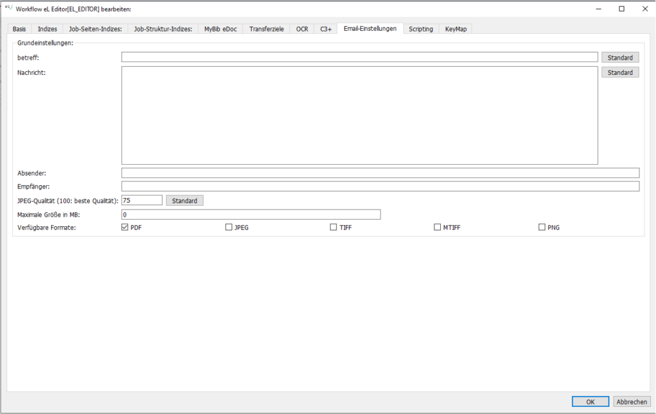This screenshot has width=656, height=414.
Task: Open the Indizes tab
Action: (47, 29)
